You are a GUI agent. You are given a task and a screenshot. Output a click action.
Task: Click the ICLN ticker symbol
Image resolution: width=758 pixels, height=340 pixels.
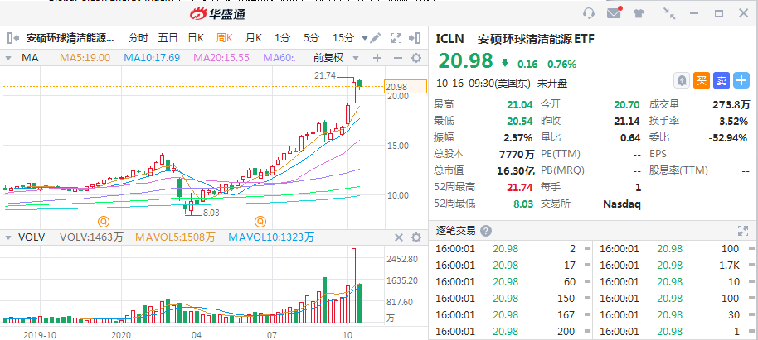pos(449,39)
